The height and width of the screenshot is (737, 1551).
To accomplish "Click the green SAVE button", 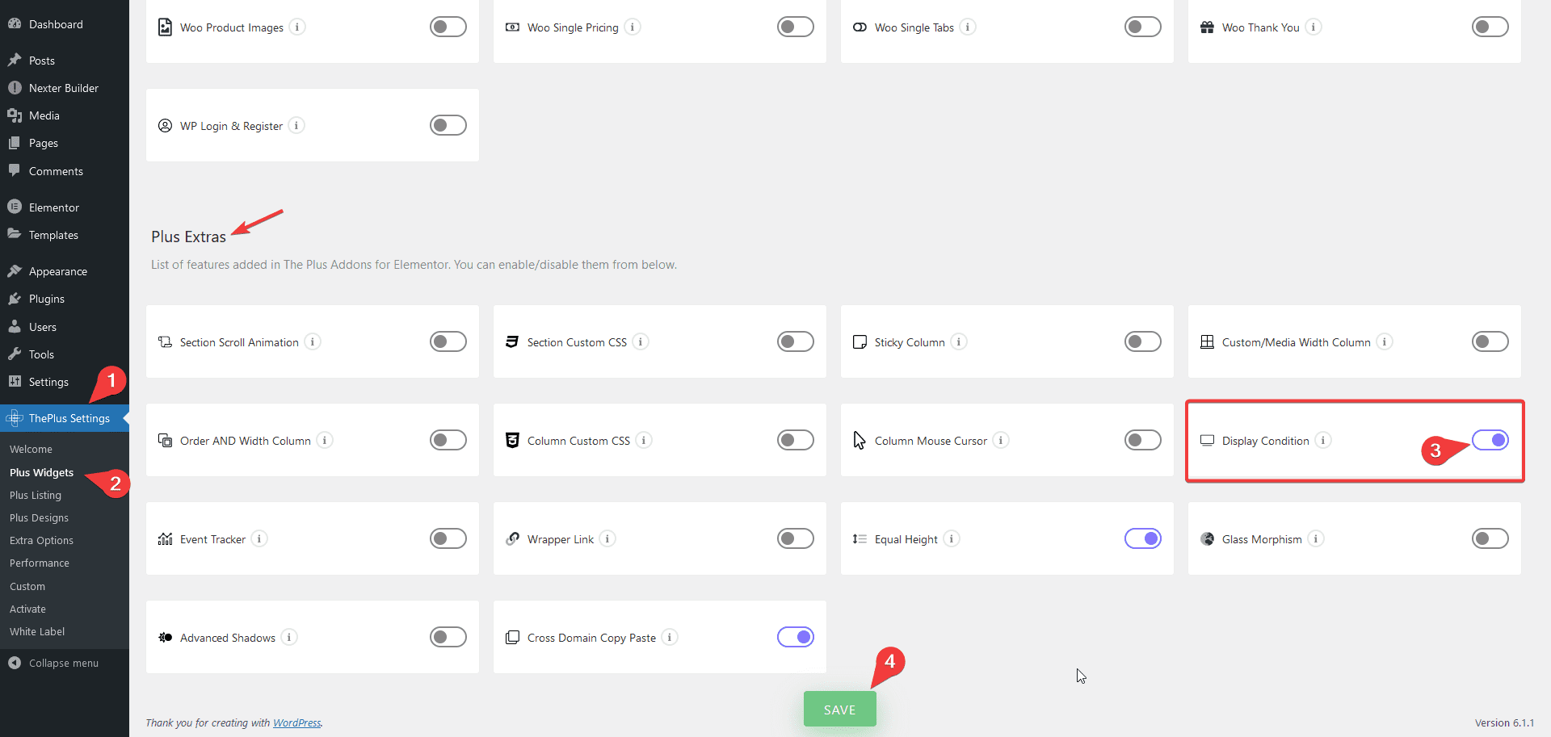I will (839, 710).
